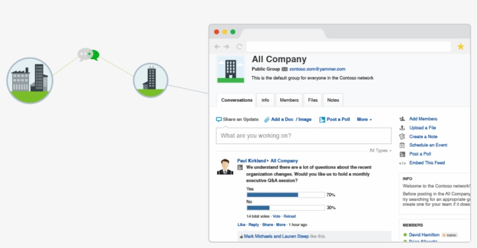Viewport: 477px width, 248px height.
Task: Click the Schedule an Event calendar icon
Action: pos(402,145)
